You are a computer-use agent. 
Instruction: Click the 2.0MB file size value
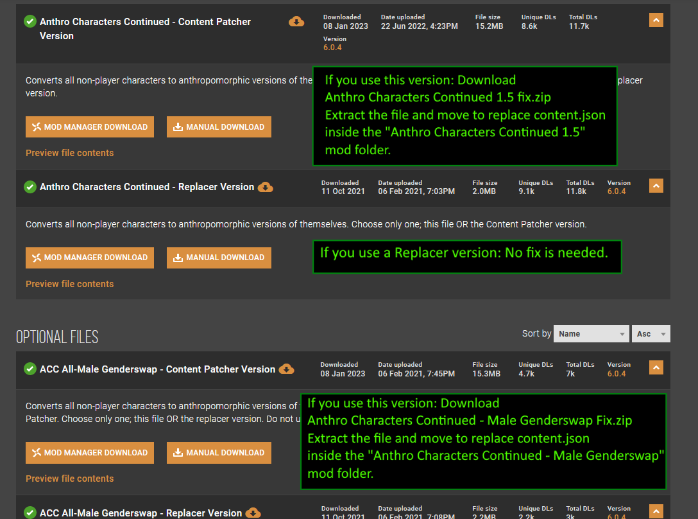pyautogui.click(x=484, y=191)
